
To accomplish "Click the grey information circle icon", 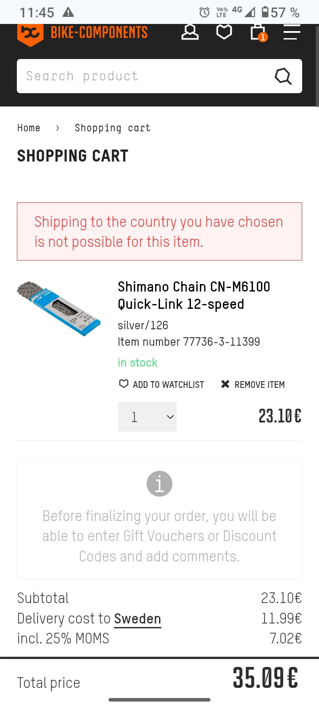I will 159,484.
